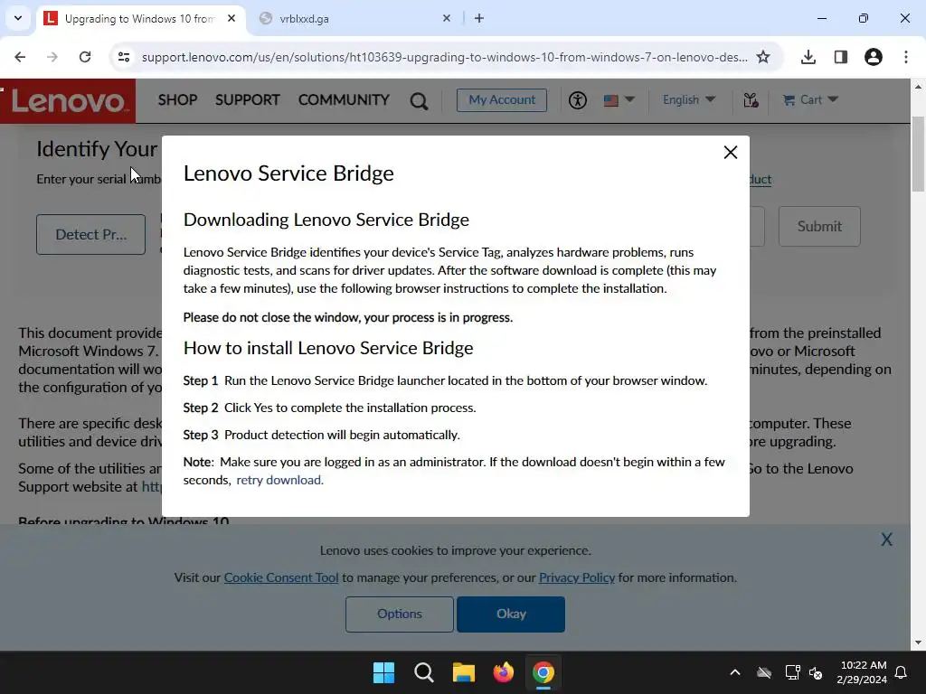926x694 pixels.
Task: Click the Lenovo logo
Action: (x=68, y=101)
